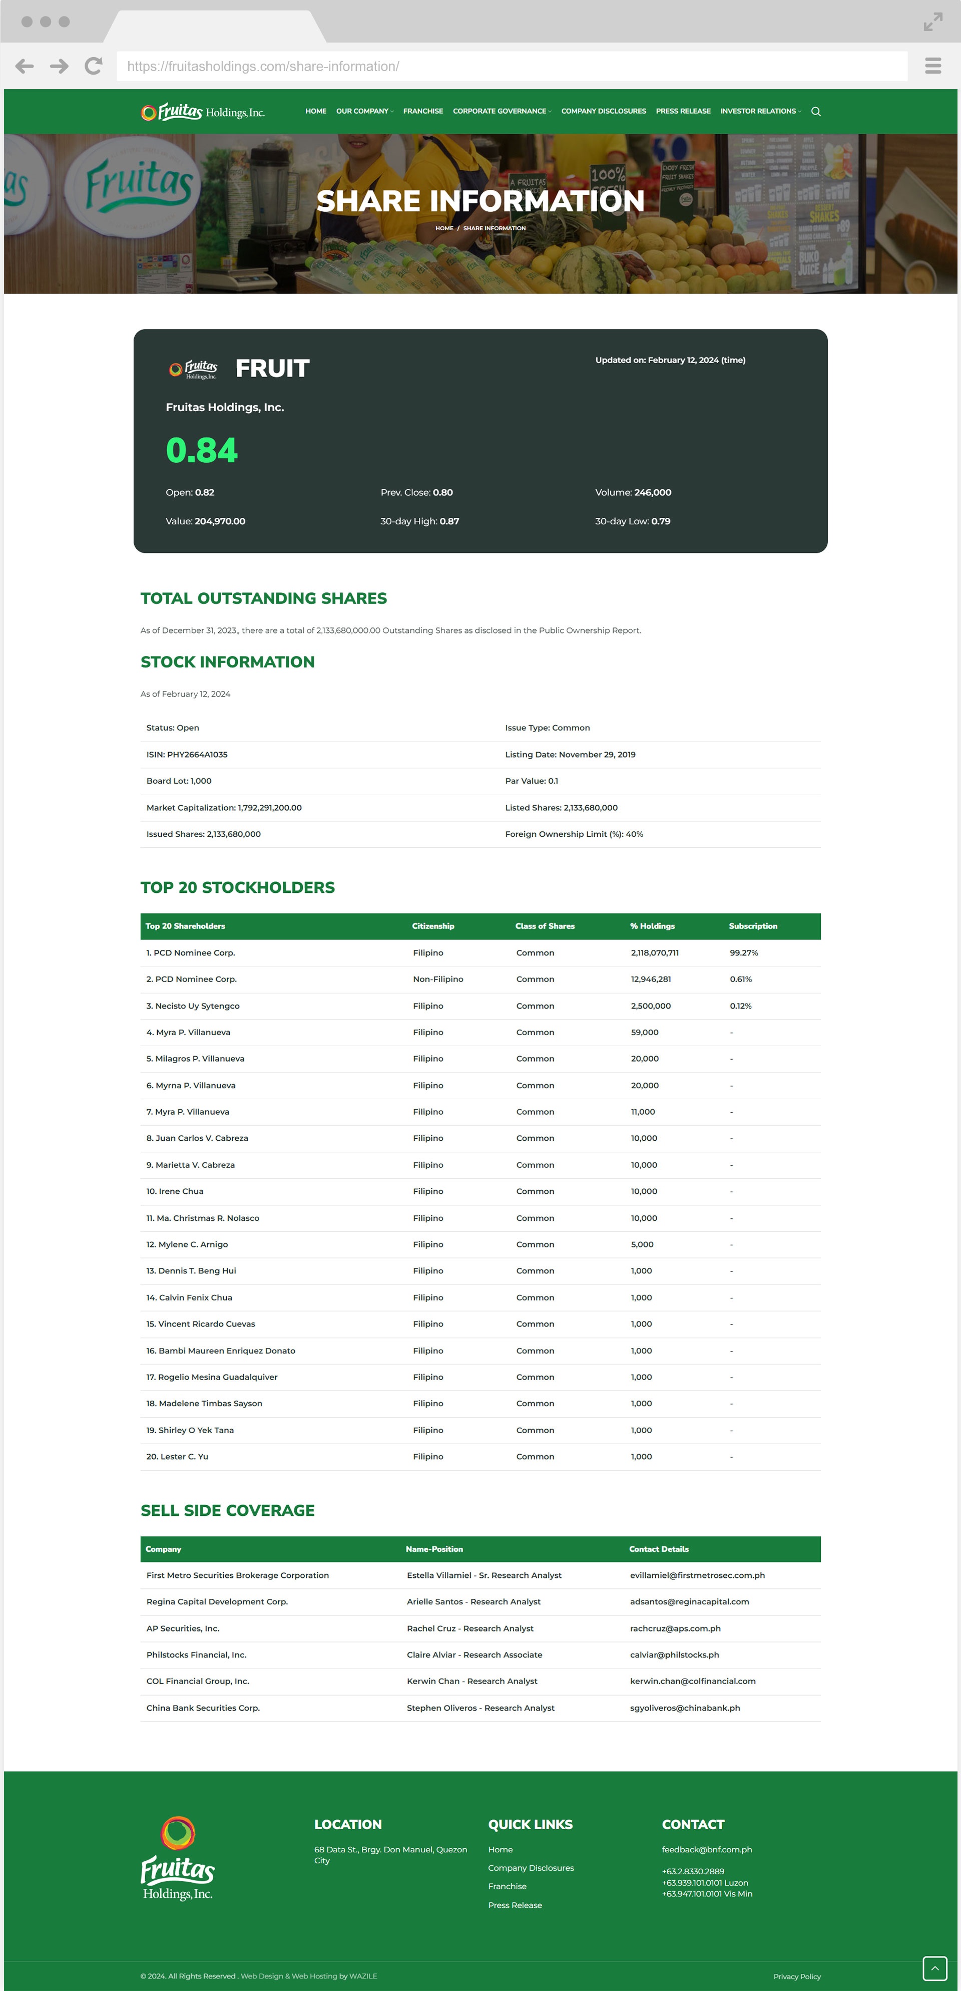Select shareholder Lester C. Yu

click(x=177, y=1457)
